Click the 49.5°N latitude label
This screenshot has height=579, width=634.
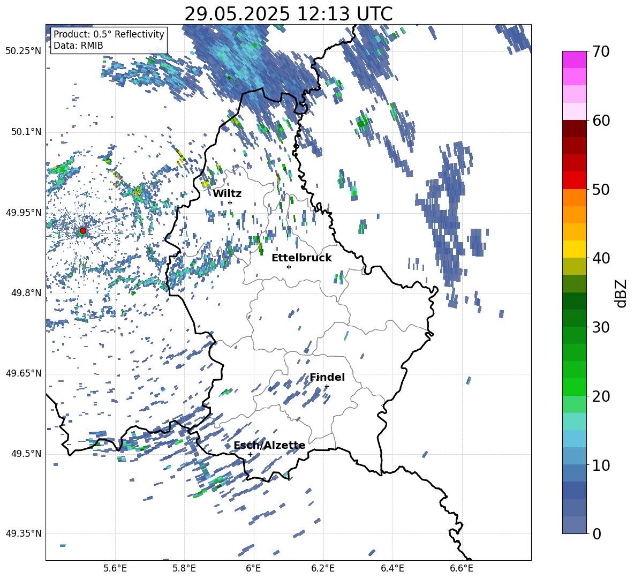coord(27,454)
